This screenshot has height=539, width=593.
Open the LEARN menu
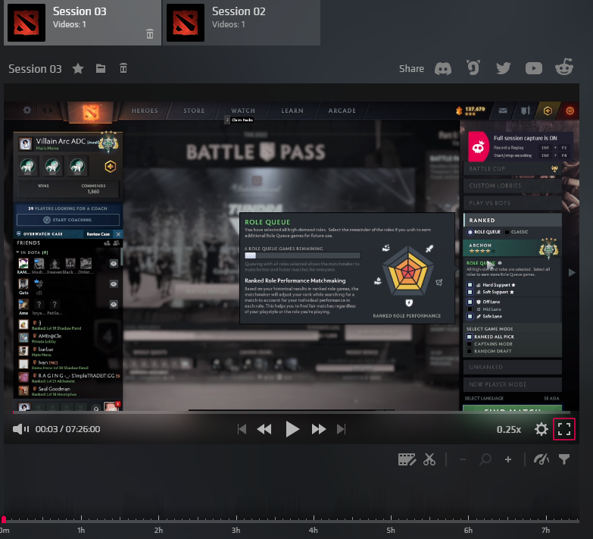point(292,111)
